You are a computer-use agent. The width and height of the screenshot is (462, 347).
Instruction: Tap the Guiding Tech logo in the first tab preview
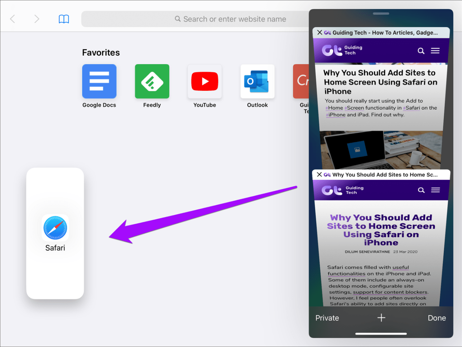point(342,50)
